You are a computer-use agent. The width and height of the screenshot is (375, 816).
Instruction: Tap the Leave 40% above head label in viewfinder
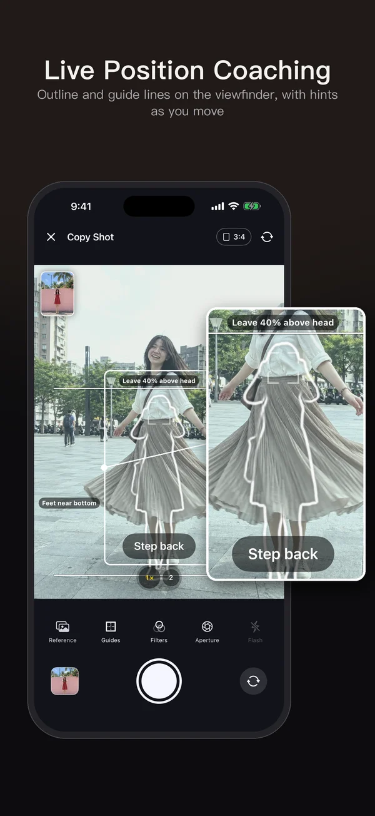[159, 380]
